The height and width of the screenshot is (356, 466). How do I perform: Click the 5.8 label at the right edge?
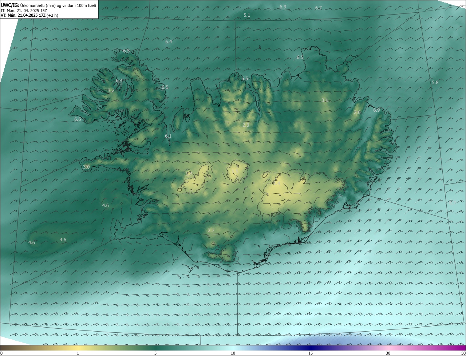[x=435, y=83]
